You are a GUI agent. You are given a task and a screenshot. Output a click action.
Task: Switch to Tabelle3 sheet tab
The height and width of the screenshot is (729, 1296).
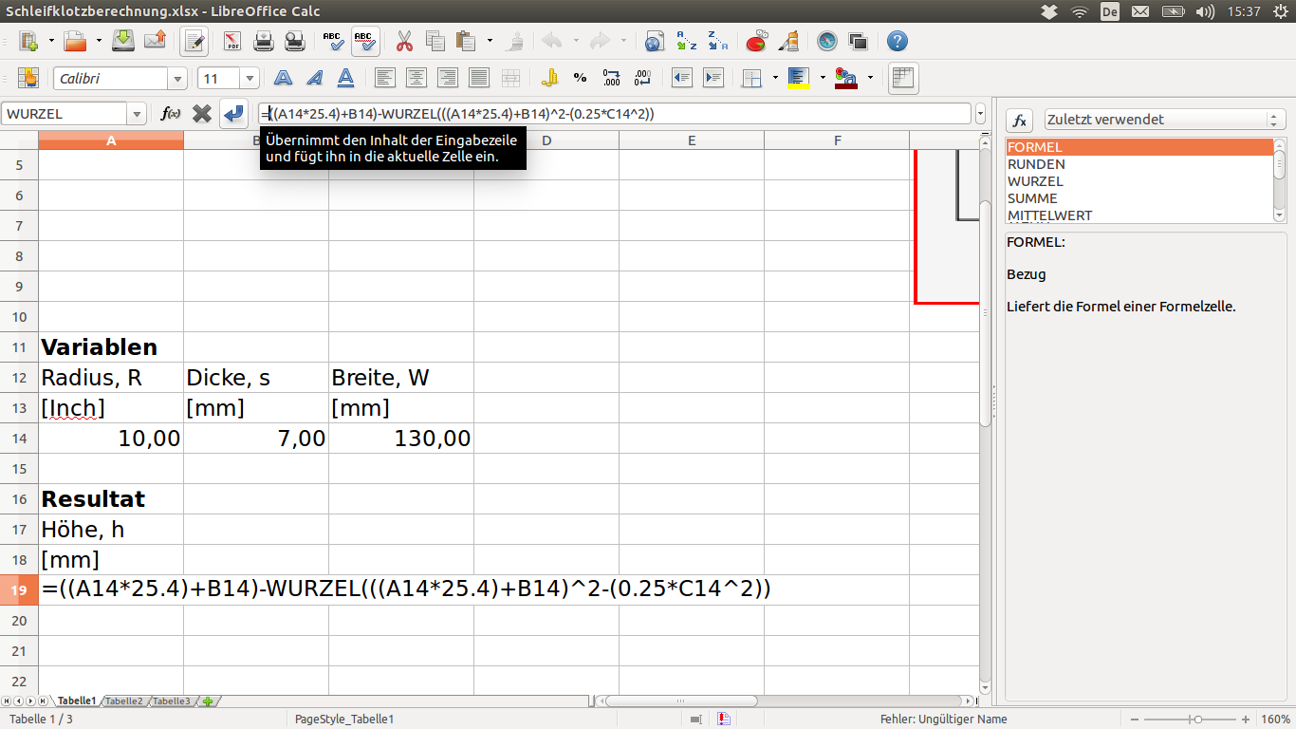(x=172, y=701)
